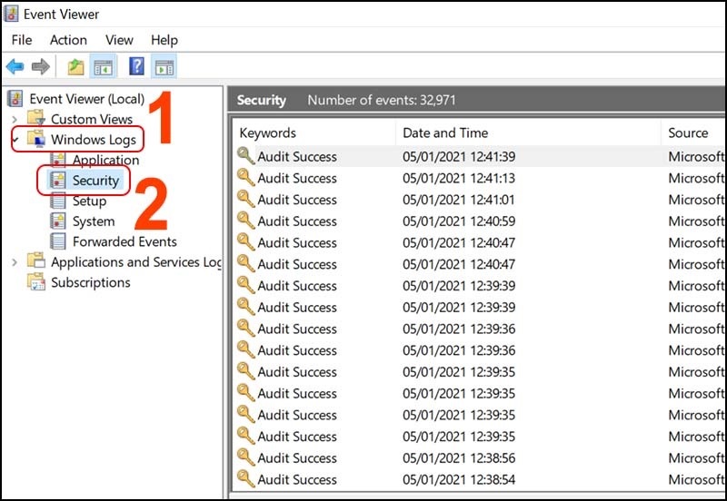Open the System log icon

pyautogui.click(x=58, y=221)
